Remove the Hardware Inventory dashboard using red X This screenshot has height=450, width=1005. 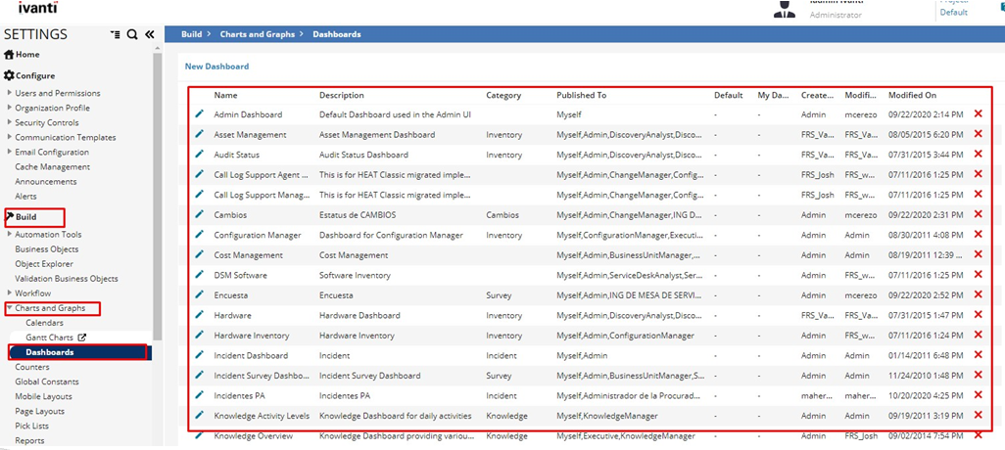pyautogui.click(x=978, y=336)
